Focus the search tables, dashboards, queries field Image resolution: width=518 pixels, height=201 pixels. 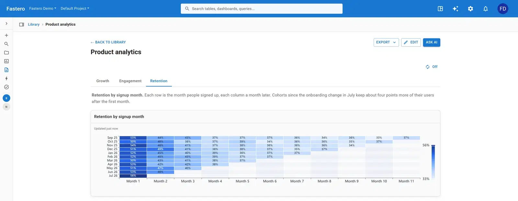point(262,9)
